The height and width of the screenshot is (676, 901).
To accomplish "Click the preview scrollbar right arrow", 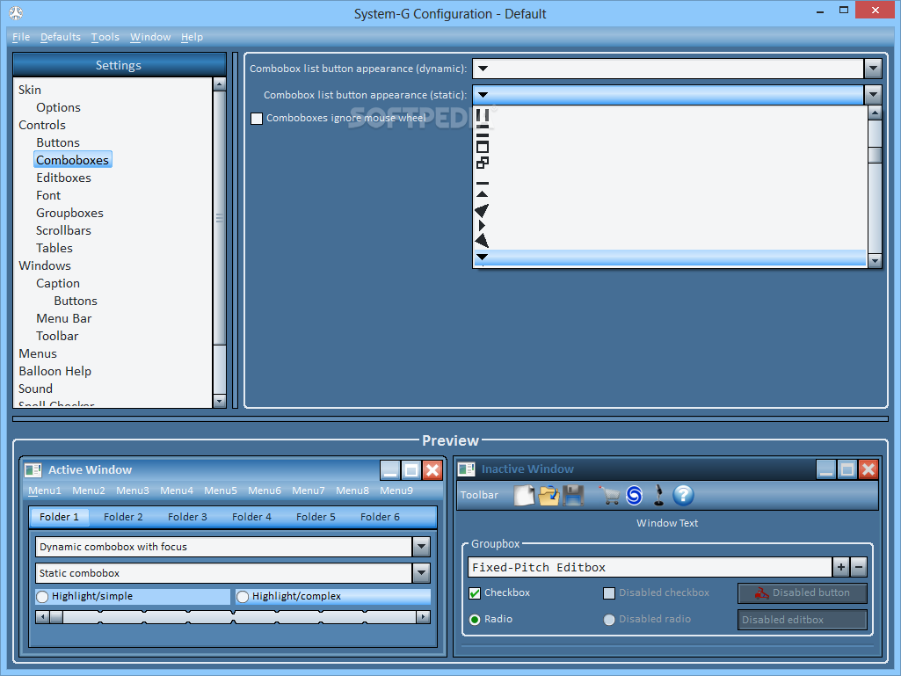I will pyautogui.click(x=423, y=617).
